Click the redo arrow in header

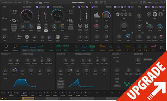(x=137, y=2)
